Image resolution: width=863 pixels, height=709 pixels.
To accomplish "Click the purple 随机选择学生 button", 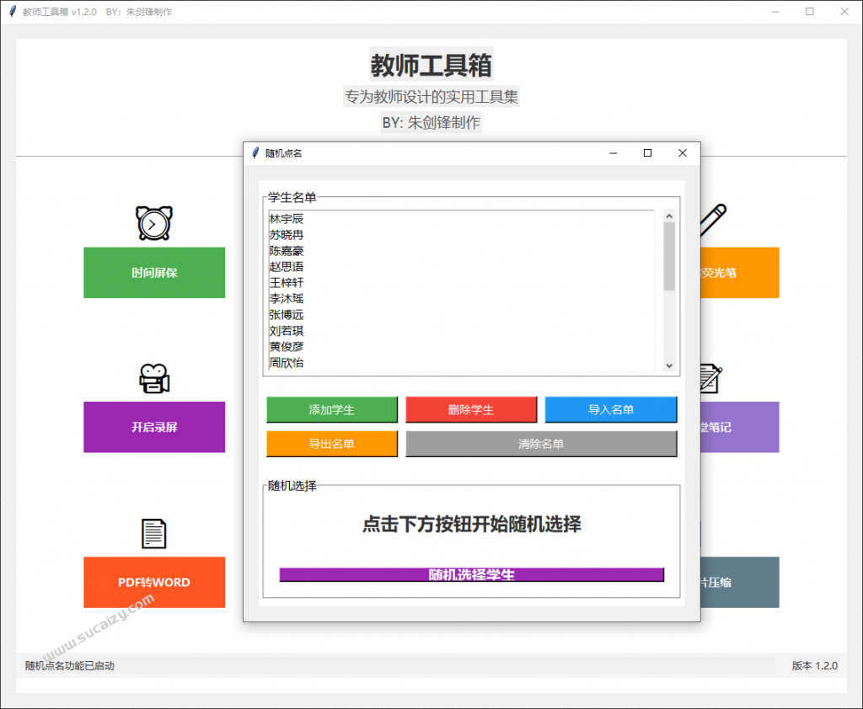I will click(471, 574).
